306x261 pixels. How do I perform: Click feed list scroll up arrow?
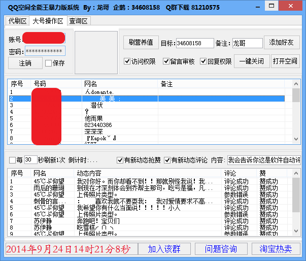296,173
